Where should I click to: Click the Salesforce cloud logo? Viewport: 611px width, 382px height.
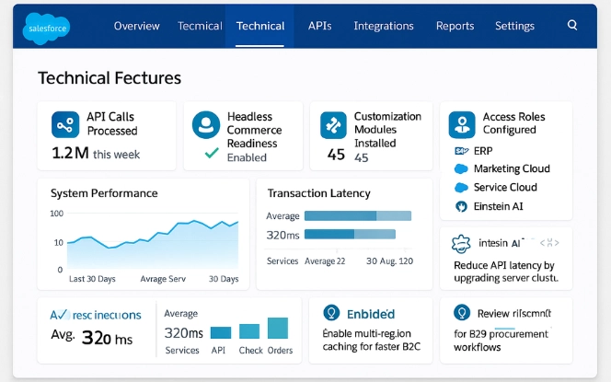click(x=46, y=29)
